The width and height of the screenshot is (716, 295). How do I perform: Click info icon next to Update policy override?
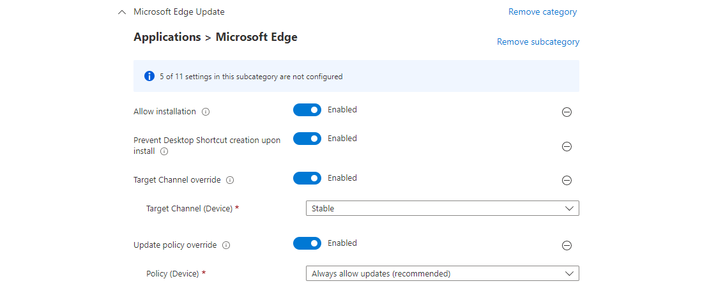click(226, 245)
